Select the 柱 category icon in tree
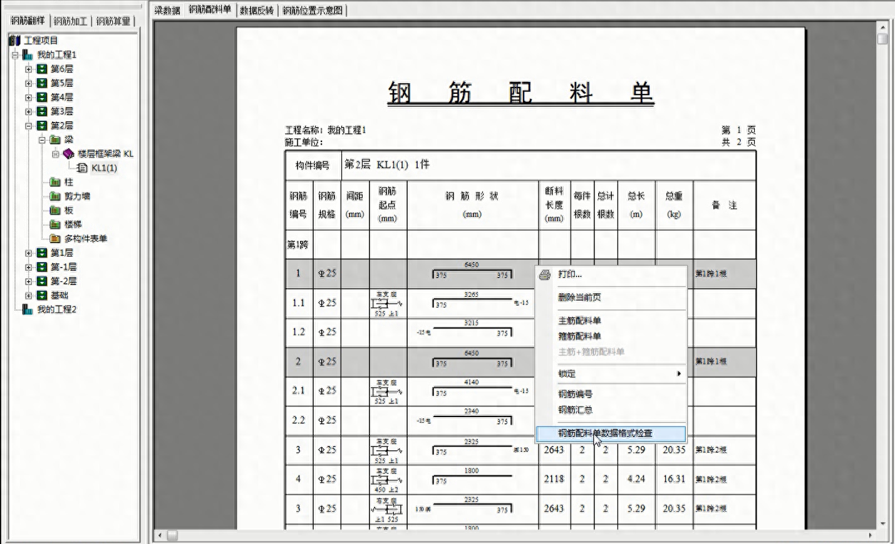895x544 pixels. tap(54, 182)
